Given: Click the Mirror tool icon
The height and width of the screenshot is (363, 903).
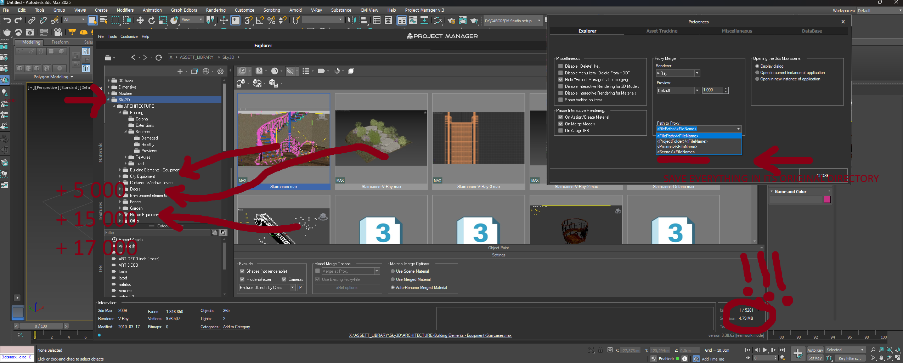Looking at the screenshot, I should click(x=352, y=20).
